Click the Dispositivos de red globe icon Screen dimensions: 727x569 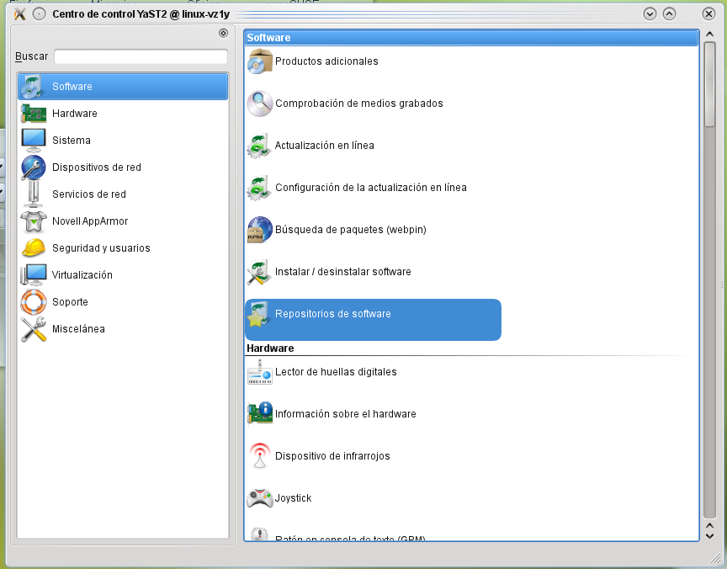pyautogui.click(x=34, y=168)
